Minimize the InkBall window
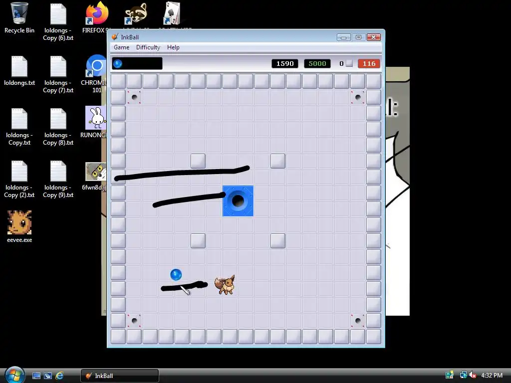This screenshot has height=383, width=511. tap(343, 37)
